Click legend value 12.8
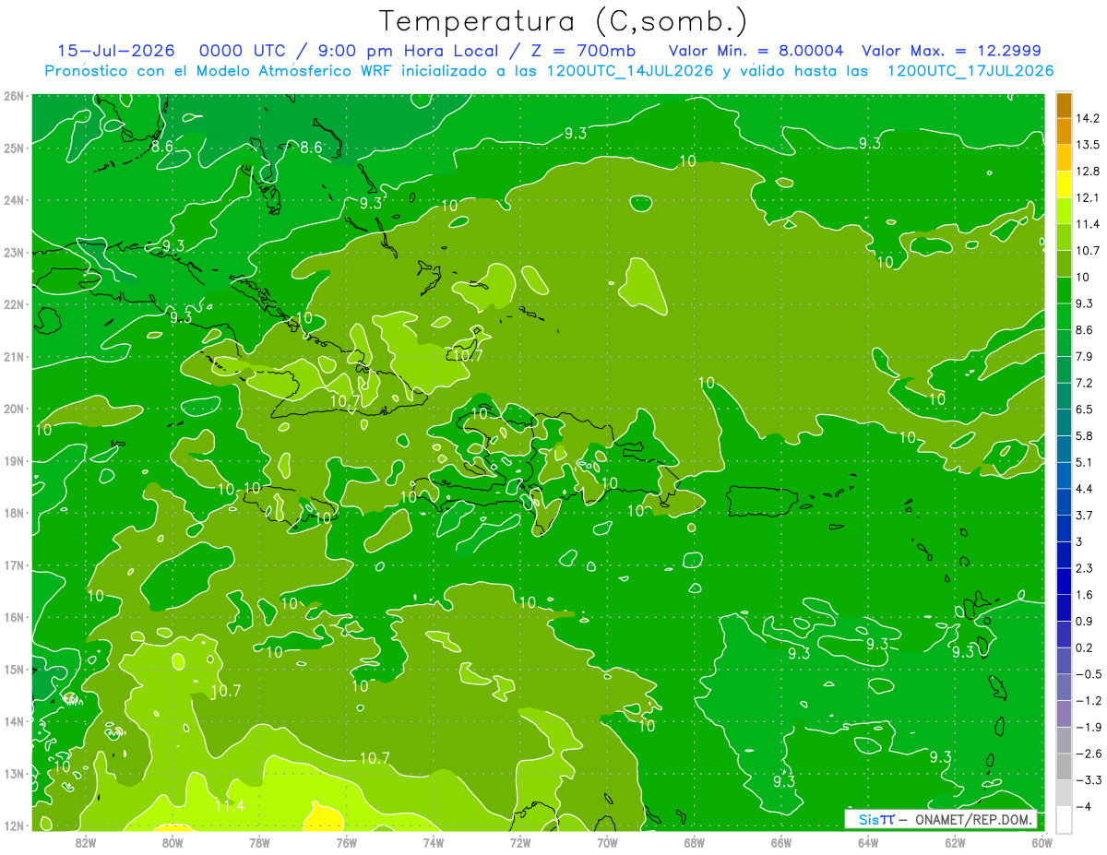 click(x=1088, y=171)
